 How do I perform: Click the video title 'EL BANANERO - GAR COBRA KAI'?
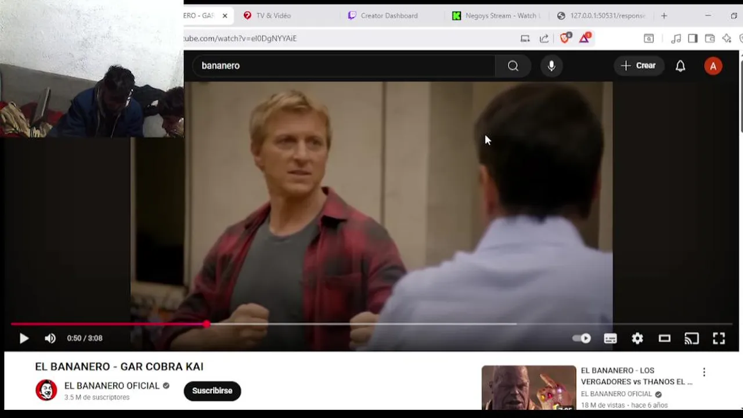[x=119, y=366]
